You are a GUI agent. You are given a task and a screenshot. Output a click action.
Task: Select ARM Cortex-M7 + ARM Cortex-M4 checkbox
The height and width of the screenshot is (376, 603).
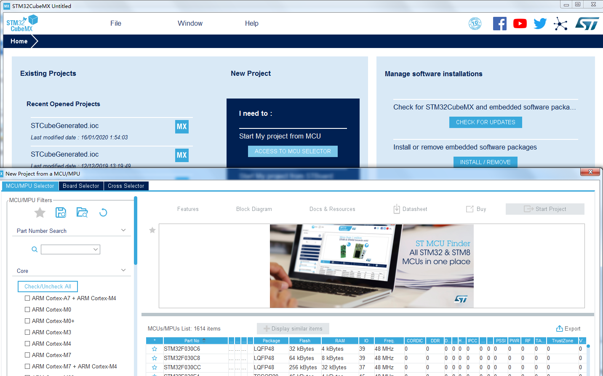[27, 366]
